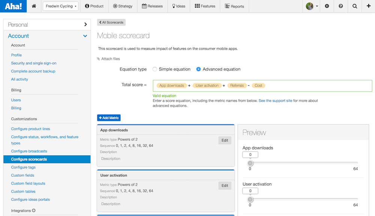The height and width of the screenshot is (216, 375).
Task: Click the help question mark icon
Action: [x=341, y=6]
